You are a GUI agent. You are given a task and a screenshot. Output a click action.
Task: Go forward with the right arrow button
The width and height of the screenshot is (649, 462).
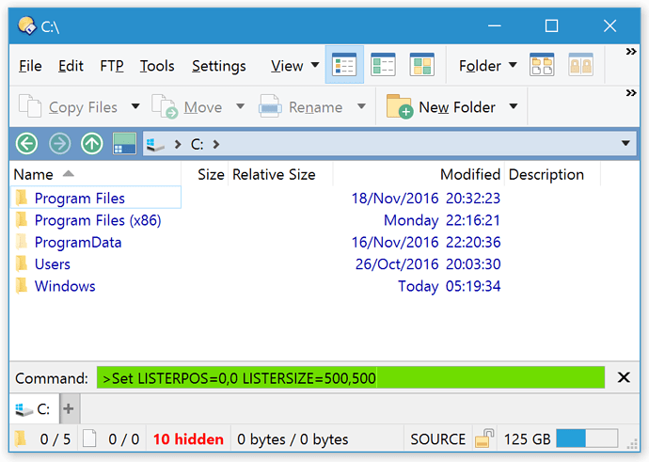pyautogui.click(x=59, y=144)
